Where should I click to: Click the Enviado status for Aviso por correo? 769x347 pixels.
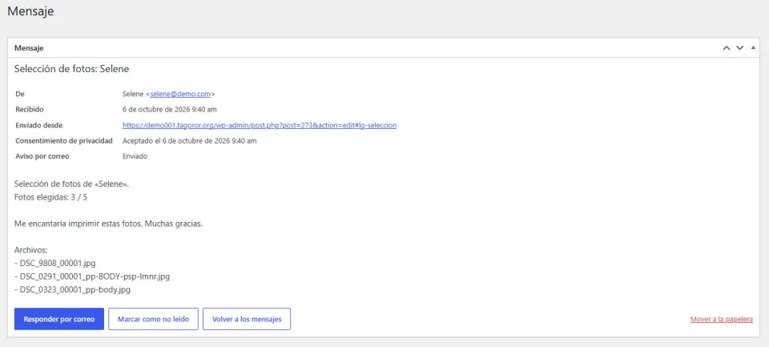pyautogui.click(x=135, y=156)
